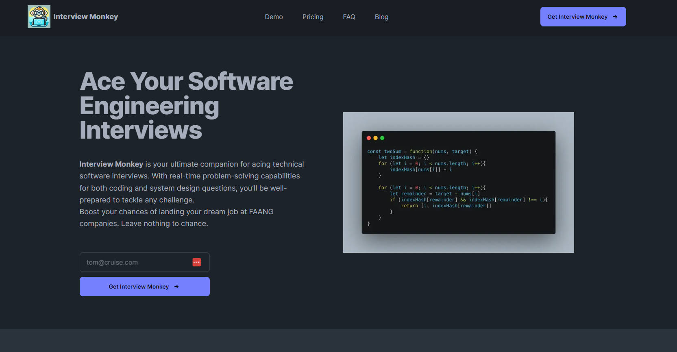Click the twoSum code snippet image

458,183
